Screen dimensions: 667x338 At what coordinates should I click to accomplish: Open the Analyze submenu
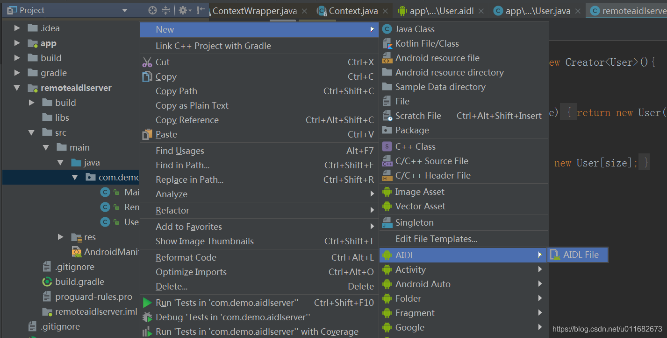(259, 194)
